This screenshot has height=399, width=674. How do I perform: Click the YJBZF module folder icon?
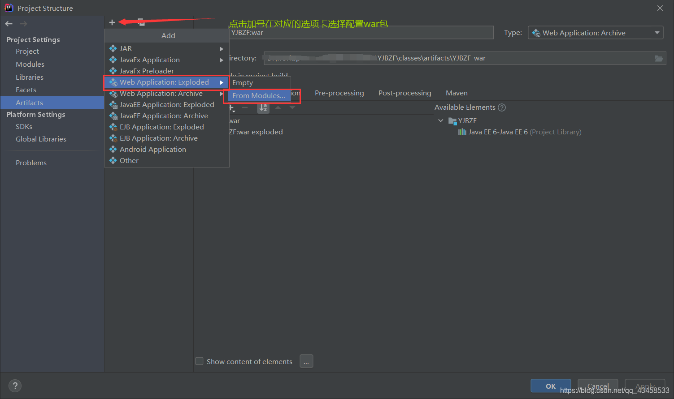[452, 121]
